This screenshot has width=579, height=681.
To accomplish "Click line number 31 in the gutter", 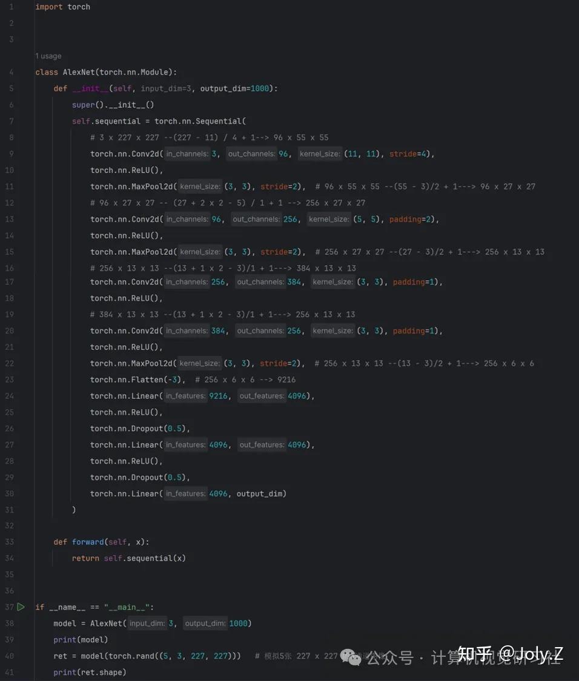I will click(9, 510).
